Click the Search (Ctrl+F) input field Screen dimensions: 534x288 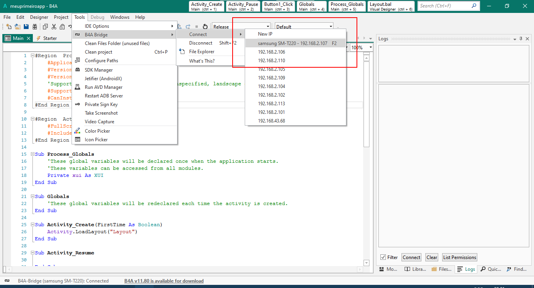[x=448, y=6]
